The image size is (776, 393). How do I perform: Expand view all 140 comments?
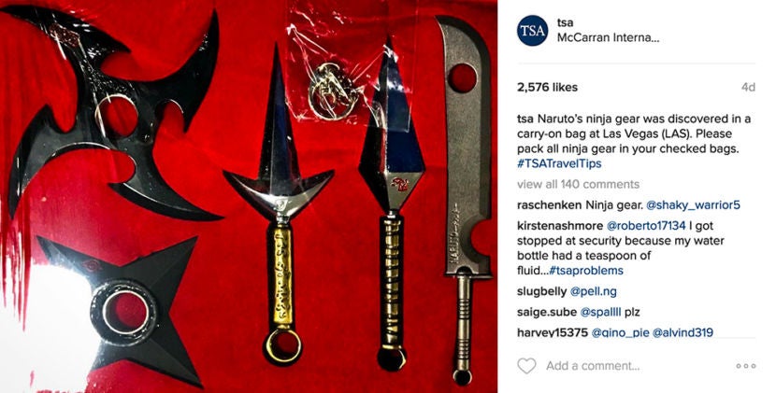pos(578,184)
